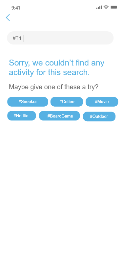Focus the empty right side of search field
Screen dimensions: 123x267
(68, 38)
